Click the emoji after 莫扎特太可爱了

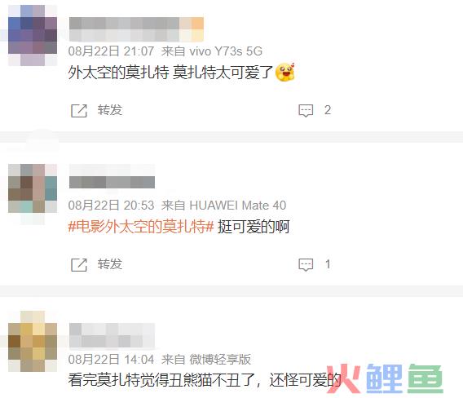coord(285,72)
